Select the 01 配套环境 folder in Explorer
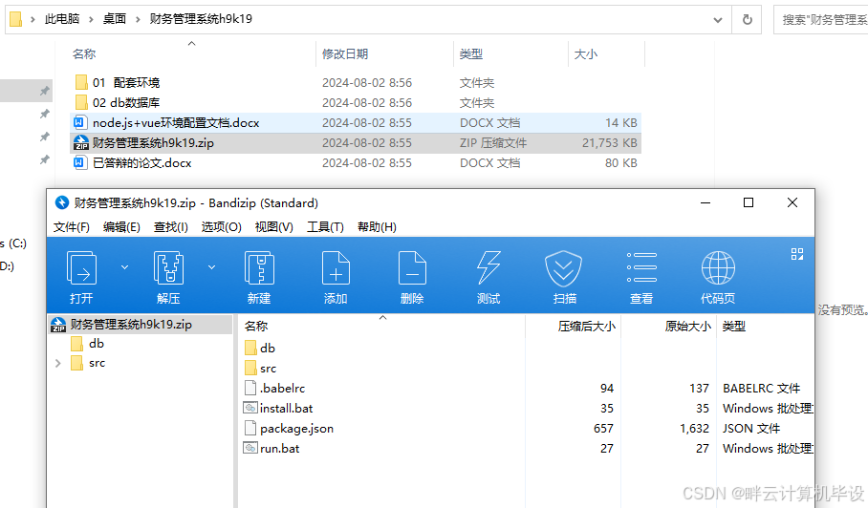The image size is (868, 508). (117, 83)
